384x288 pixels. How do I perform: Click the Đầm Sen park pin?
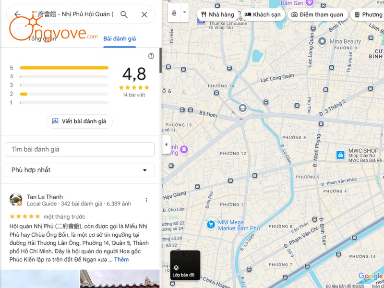310,3
